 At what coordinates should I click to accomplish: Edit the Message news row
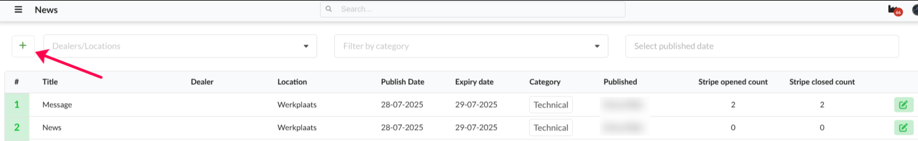pyautogui.click(x=903, y=105)
